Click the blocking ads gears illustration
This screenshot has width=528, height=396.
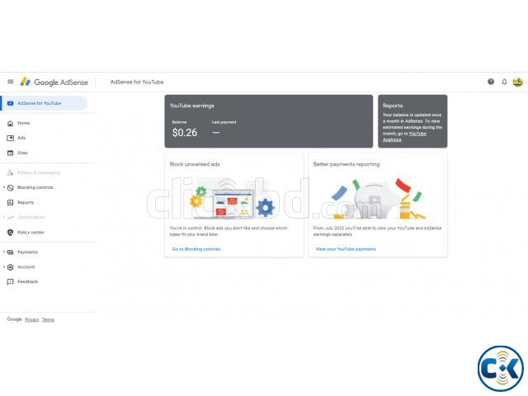tap(233, 199)
